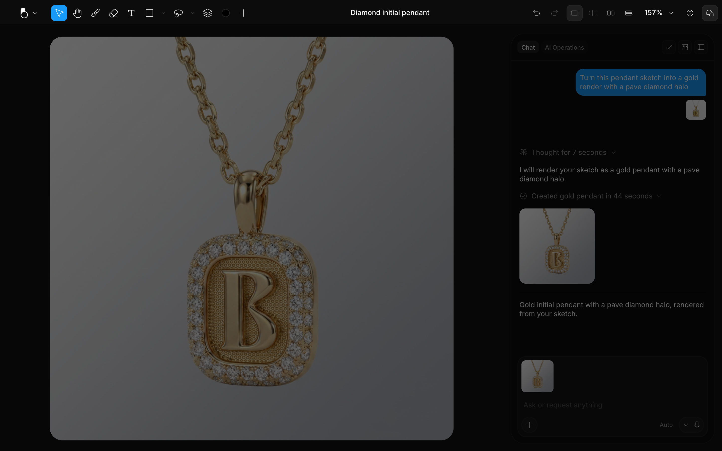Switch to the Chat tab
Image resolution: width=722 pixels, height=451 pixels.
click(528, 47)
